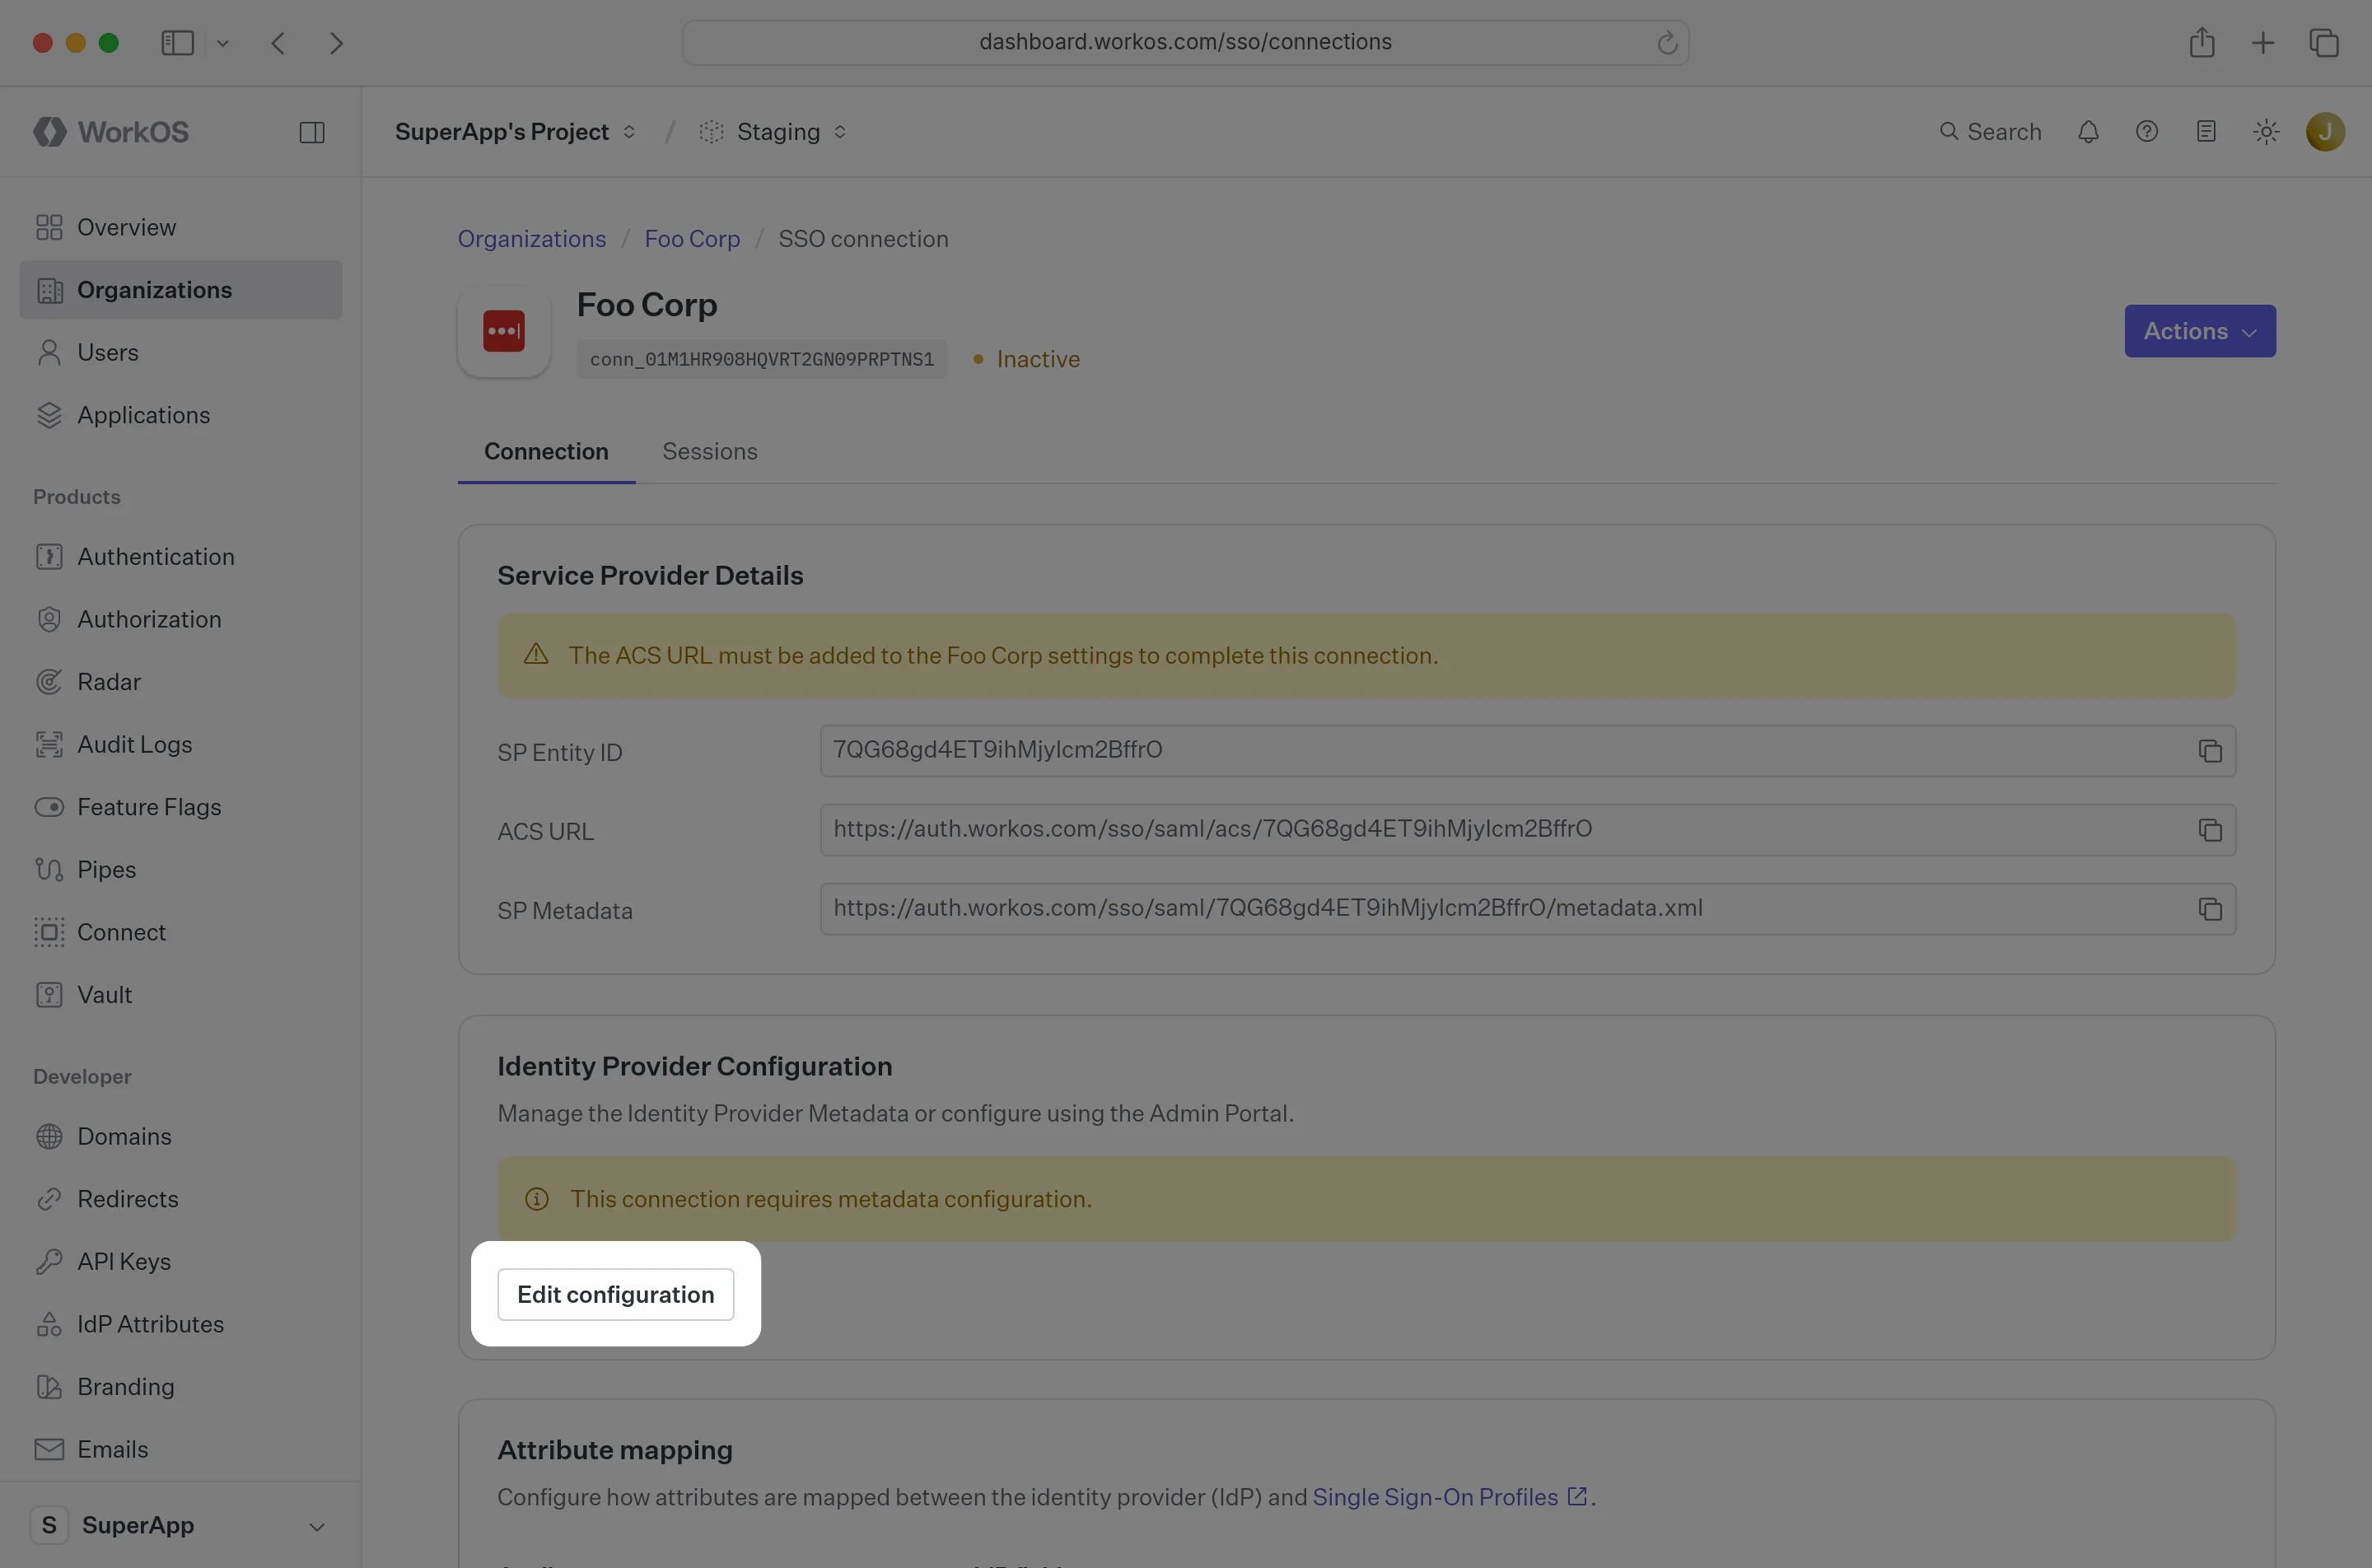Click the Vault icon in the sidebar
The width and height of the screenshot is (2372, 1568).
(49, 995)
